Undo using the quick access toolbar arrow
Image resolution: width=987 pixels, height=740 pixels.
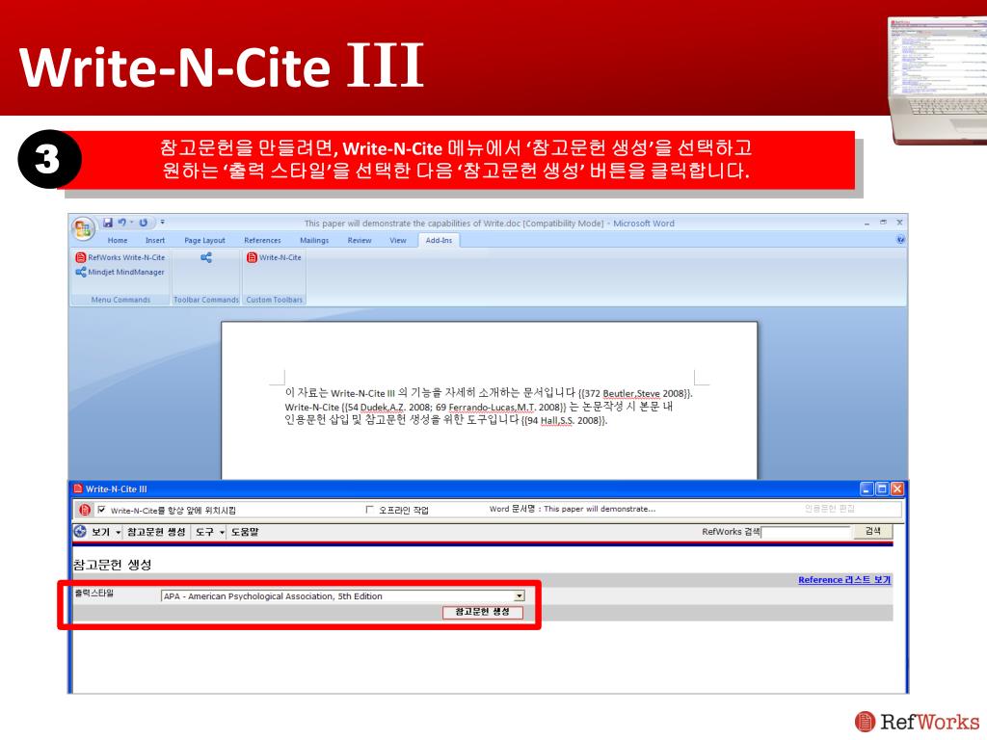(x=122, y=223)
